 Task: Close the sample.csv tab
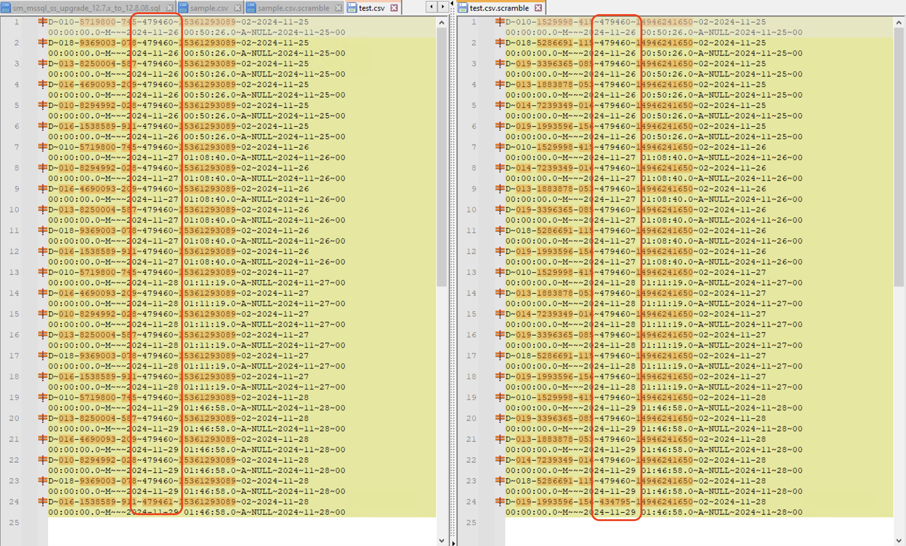click(x=237, y=8)
